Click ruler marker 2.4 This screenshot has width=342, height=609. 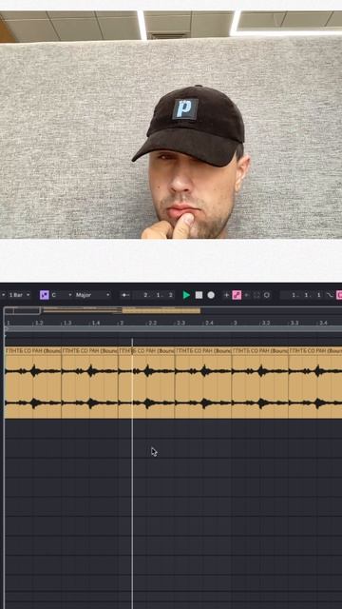[x=209, y=323]
